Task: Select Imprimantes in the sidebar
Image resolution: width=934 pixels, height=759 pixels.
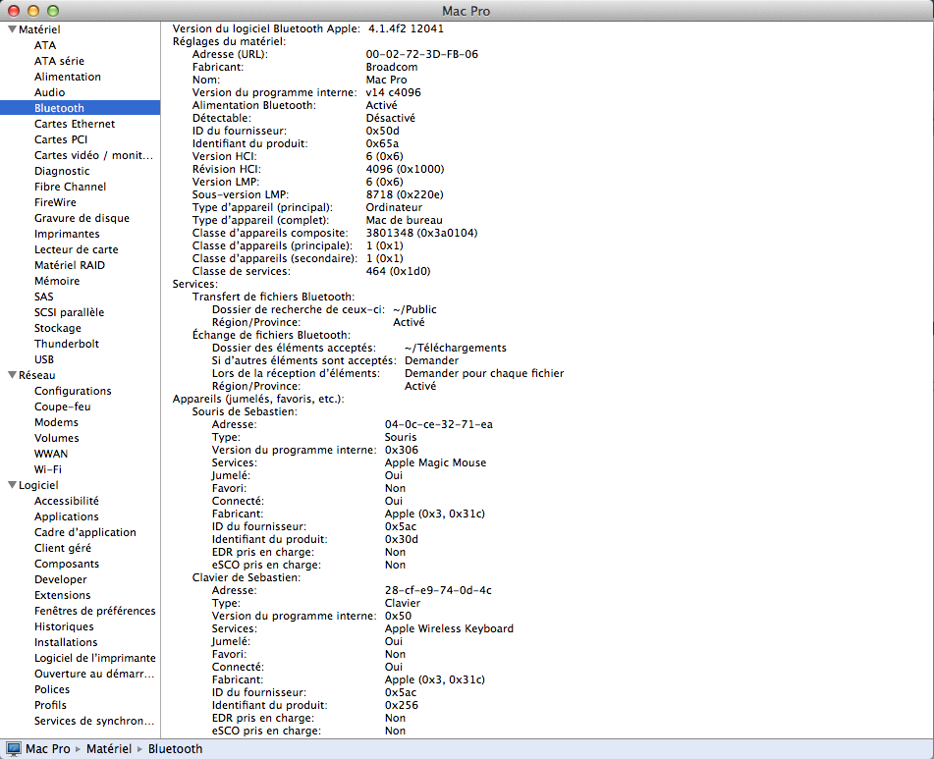Action: 67,234
